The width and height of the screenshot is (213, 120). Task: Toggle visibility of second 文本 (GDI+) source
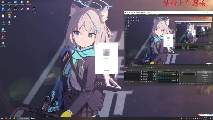click(x=154, y=73)
